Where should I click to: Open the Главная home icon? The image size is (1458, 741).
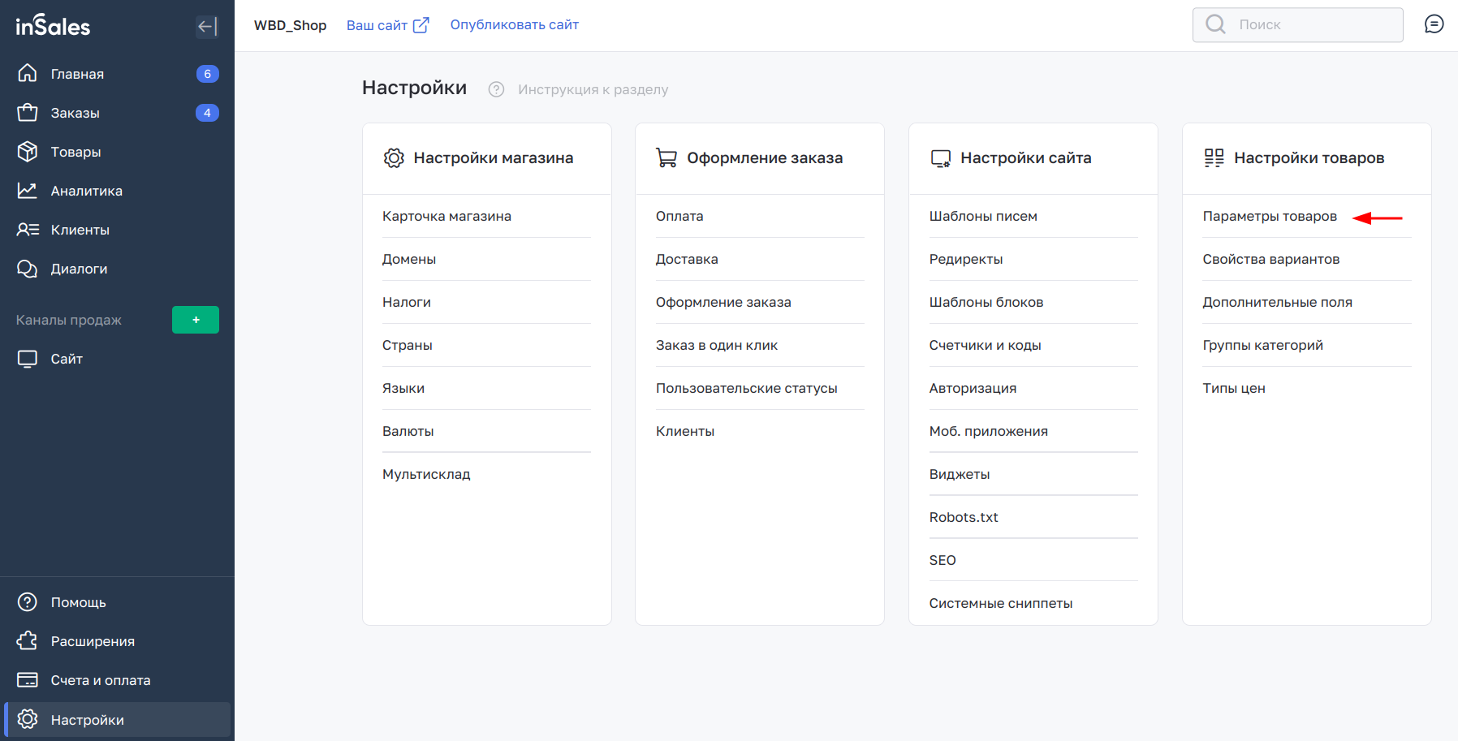coord(28,73)
